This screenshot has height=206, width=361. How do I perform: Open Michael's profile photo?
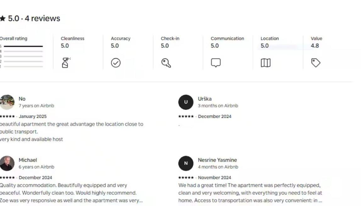pos(7,163)
